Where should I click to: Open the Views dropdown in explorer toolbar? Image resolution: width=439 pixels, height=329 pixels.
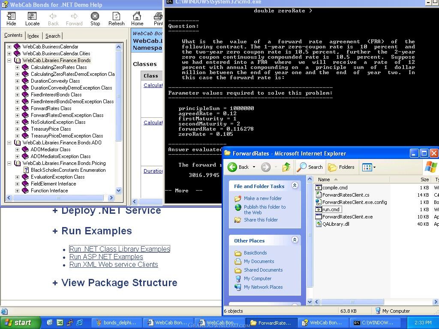[x=369, y=167]
